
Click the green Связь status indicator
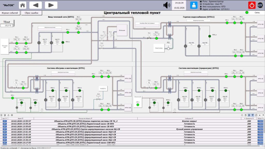pos(247,12)
